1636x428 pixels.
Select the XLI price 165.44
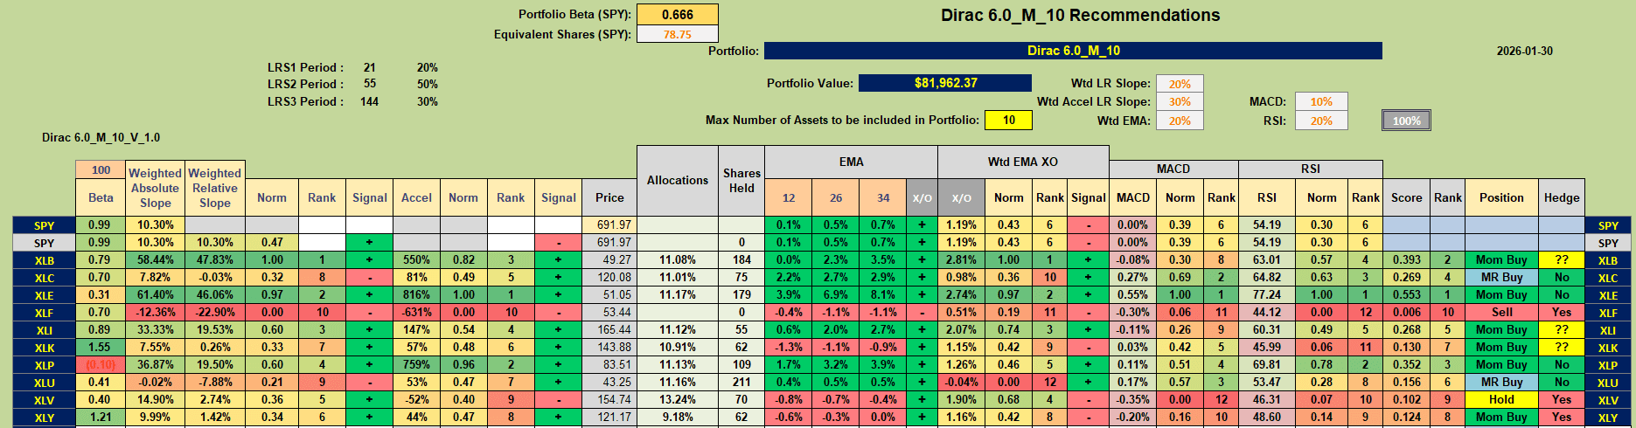coord(609,329)
